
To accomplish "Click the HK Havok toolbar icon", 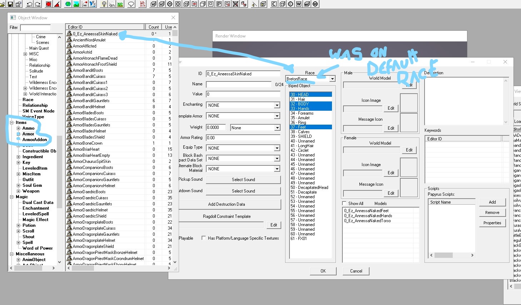I will 85,4.
